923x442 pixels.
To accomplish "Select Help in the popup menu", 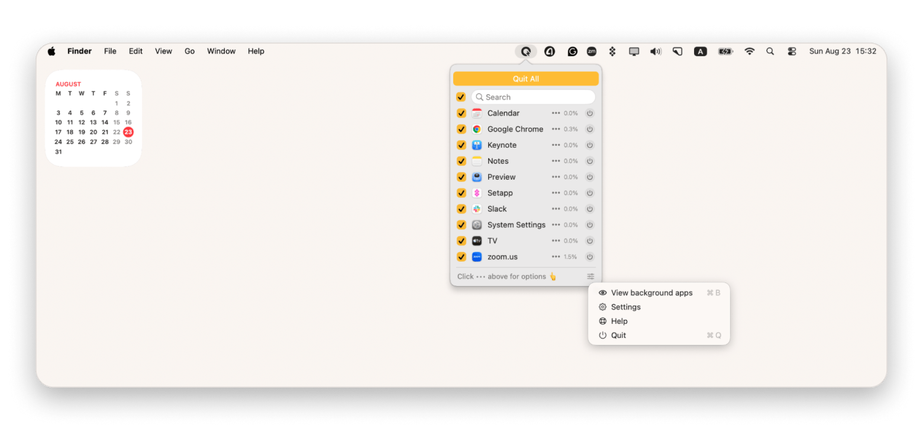I will tap(659, 321).
